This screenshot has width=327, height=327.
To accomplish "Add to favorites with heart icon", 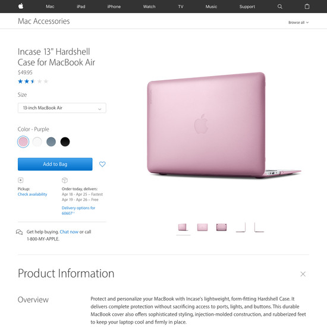I will pos(102,164).
